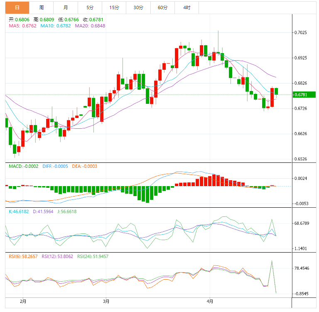Select the 30分 timeframe tab

pos(138,8)
